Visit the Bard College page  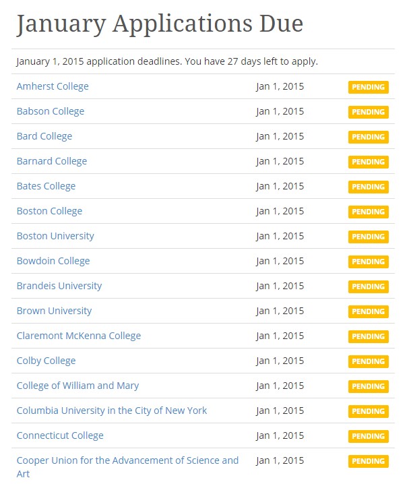click(x=44, y=136)
